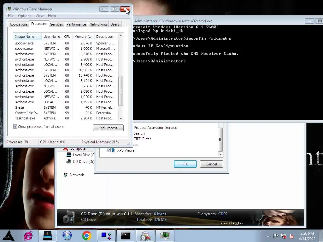This screenshot has width=323, height=242.
Task: Sort processes by CPU column
Action: [67, 37]
